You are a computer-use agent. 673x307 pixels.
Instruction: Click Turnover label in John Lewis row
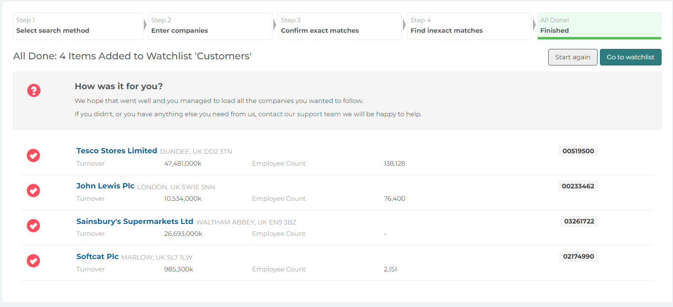coord(91,198)
